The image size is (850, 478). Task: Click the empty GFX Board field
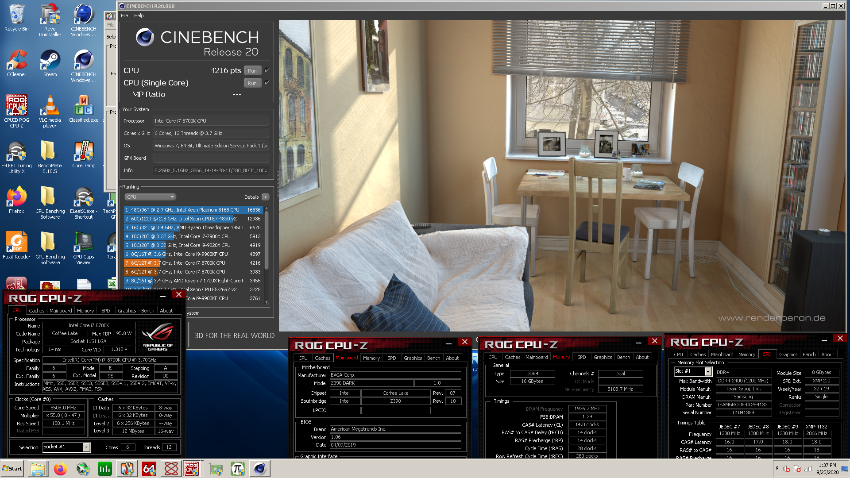(211, 158)
